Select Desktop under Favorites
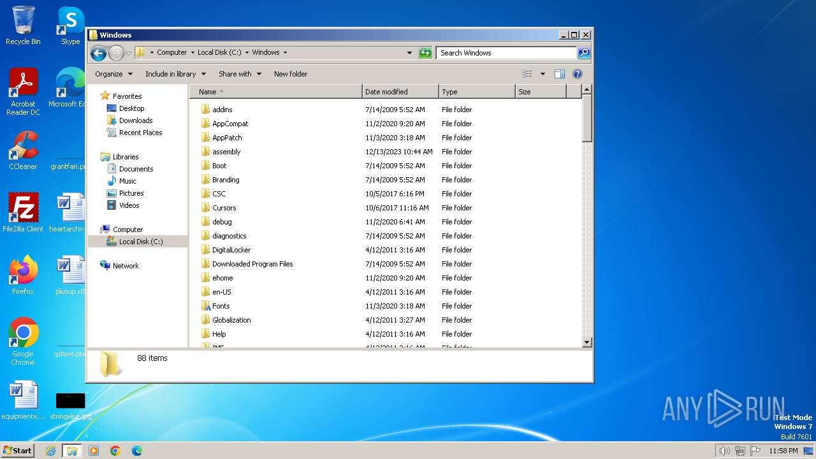The width and height of the screenshot is (816, 459). (131, 108)
